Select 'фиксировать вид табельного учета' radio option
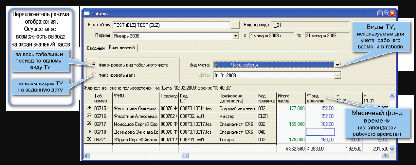Image resolution: width=416 pixels, height=165 pixels. [94, 64]
